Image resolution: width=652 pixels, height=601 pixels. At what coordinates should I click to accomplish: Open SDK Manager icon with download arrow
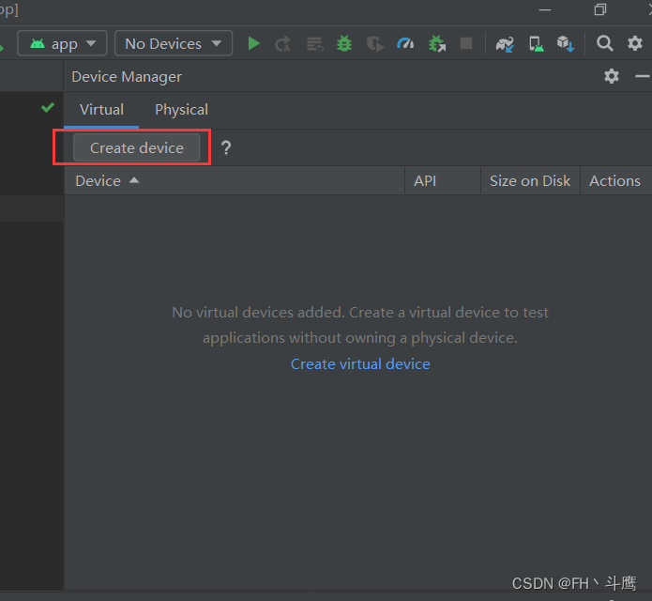[x=566, y=44]
